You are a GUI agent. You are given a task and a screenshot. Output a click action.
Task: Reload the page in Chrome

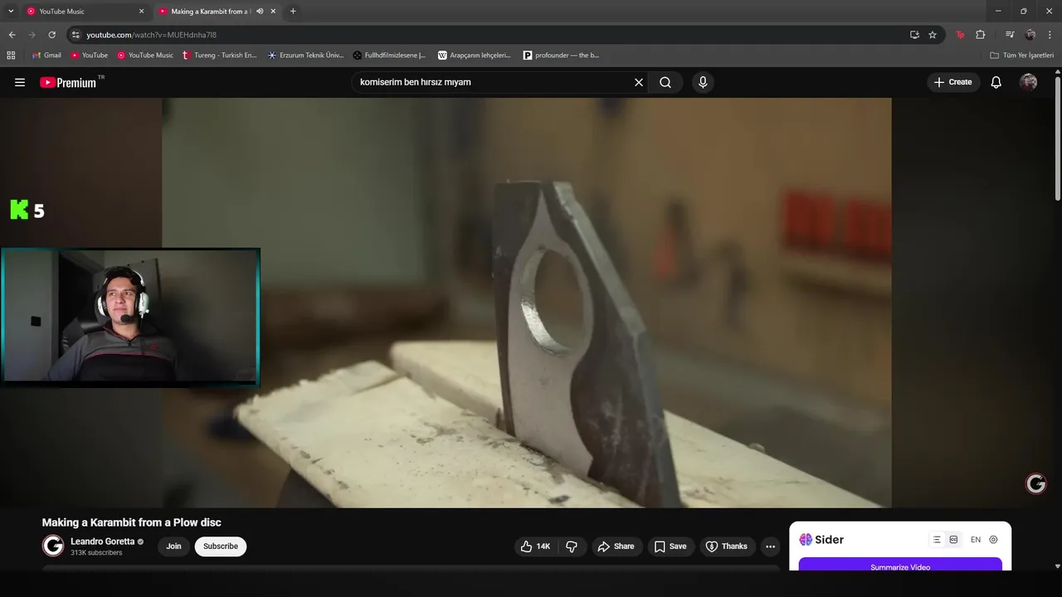pyautogui.click(x=51, y=35)
